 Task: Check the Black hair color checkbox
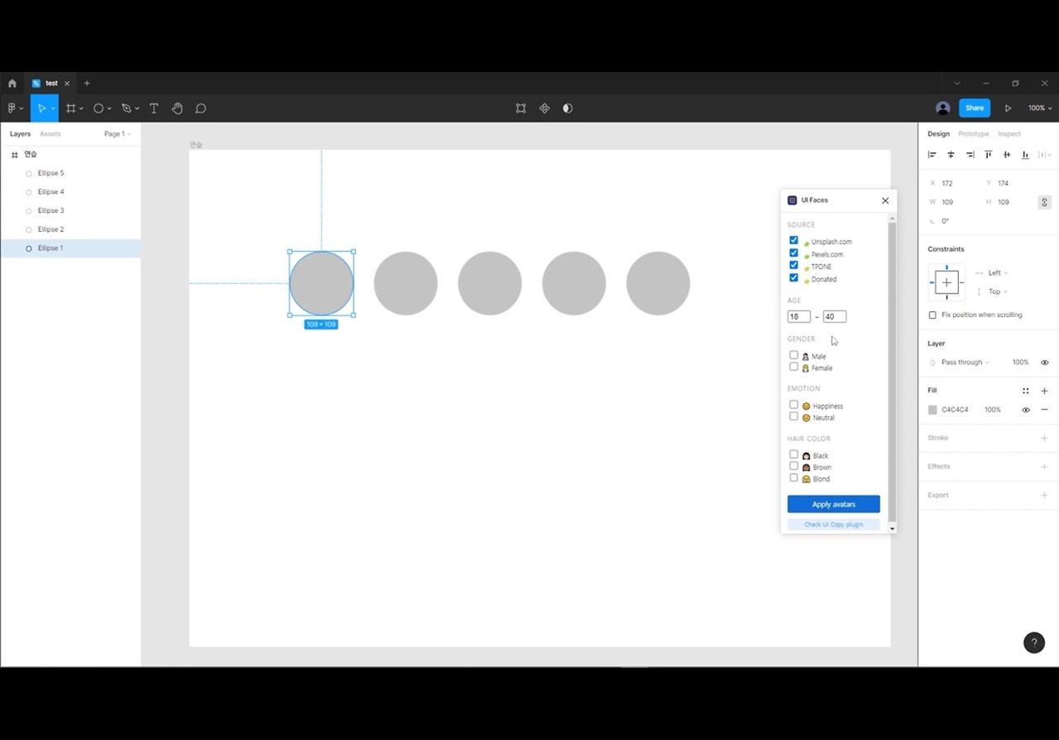point(793,454)
